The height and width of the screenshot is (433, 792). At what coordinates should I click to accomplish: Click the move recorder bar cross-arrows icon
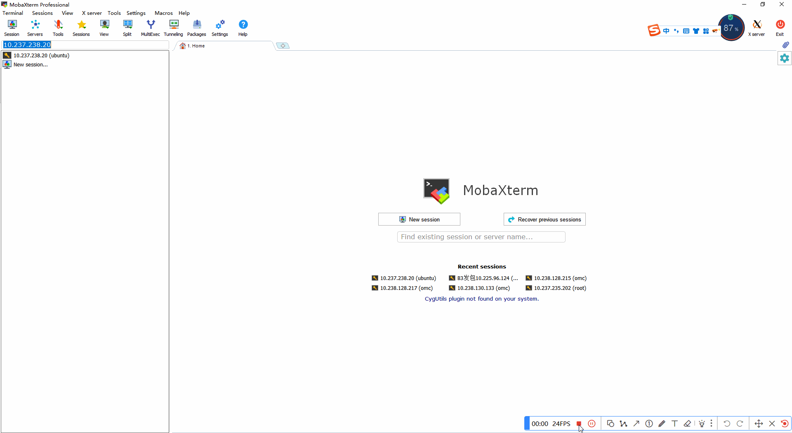tap(759, 424)
